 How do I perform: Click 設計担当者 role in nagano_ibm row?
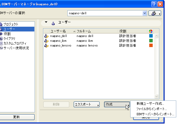coord(128,41)
